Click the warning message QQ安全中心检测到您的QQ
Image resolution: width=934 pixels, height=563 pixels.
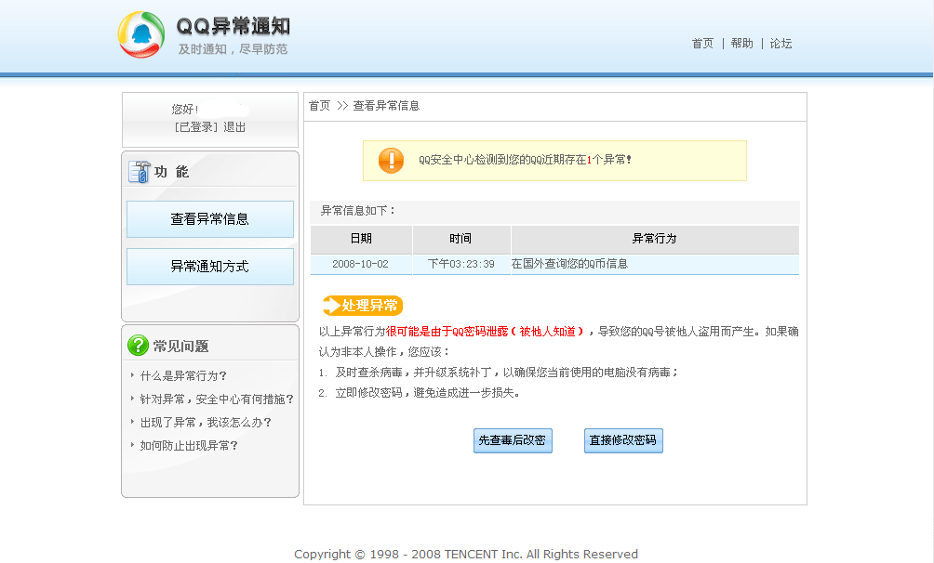coord(524,160)
